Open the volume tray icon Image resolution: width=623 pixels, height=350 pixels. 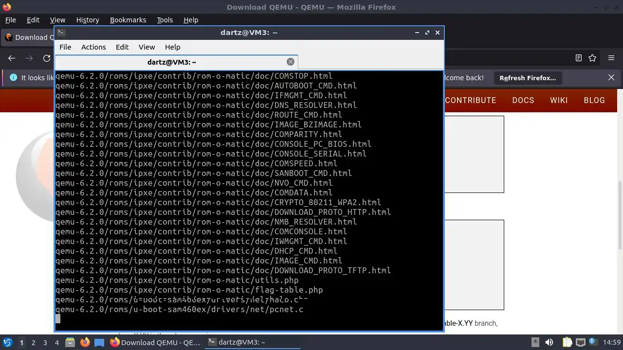549,342
